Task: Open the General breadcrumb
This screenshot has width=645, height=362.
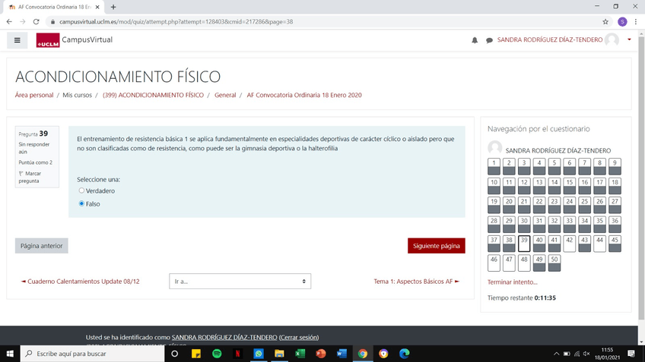Action: [225, 95]
